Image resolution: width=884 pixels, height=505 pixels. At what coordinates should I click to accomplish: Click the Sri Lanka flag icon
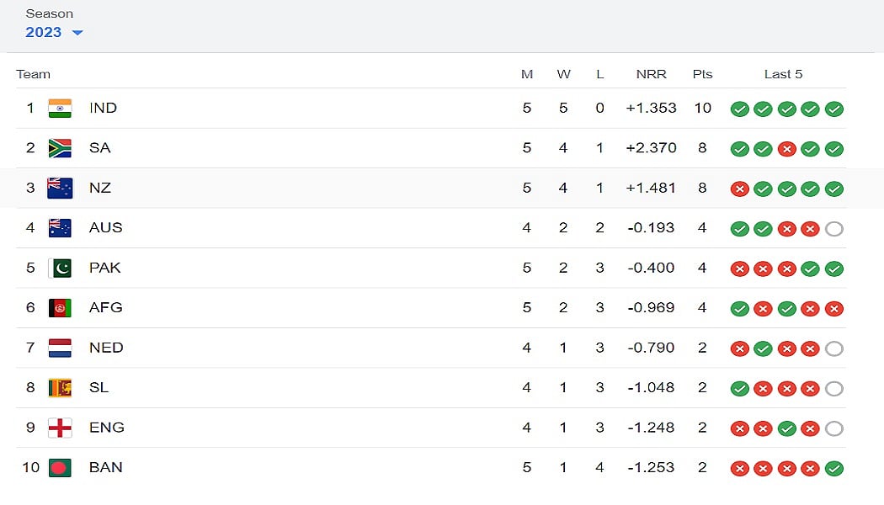pyautogui.click(x=60, y=388)
